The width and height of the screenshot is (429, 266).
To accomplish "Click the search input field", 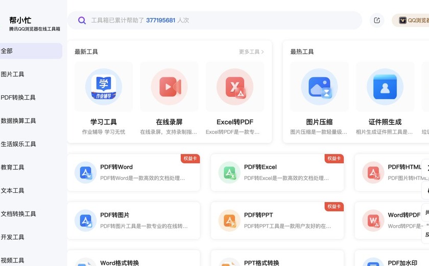I will coord(215,20).
